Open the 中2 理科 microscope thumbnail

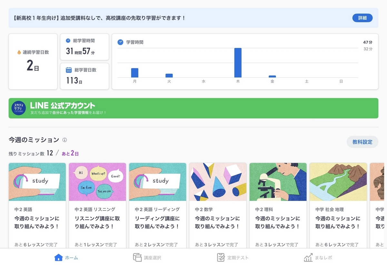(x=278, y=182)
